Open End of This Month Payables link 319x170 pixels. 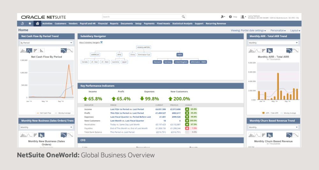(x=129, y=128)
